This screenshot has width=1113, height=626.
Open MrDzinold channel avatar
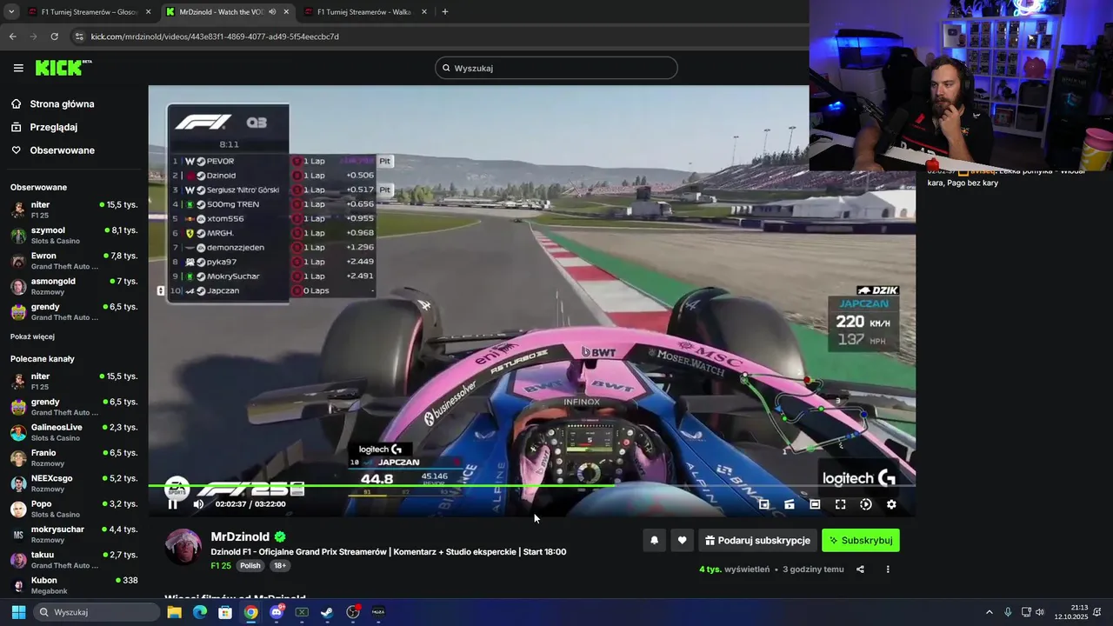pos(183,547)
